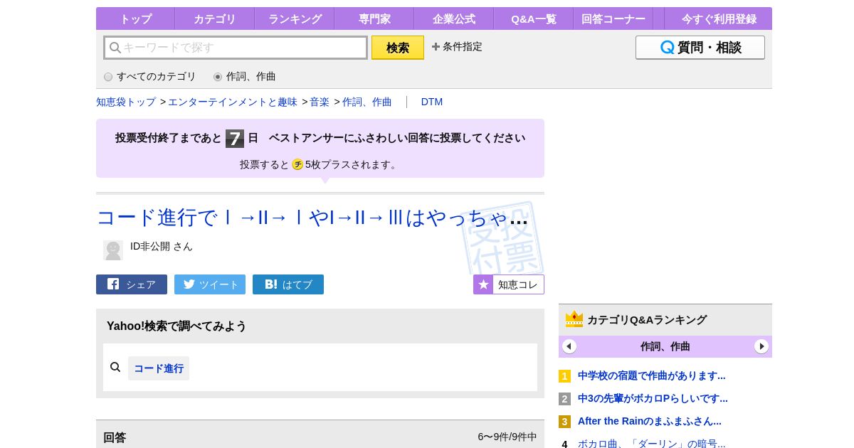Viewport: 854px width, 448px height.
Task: Click the はてブ bookmark button
Action: [x=288, y=284]
